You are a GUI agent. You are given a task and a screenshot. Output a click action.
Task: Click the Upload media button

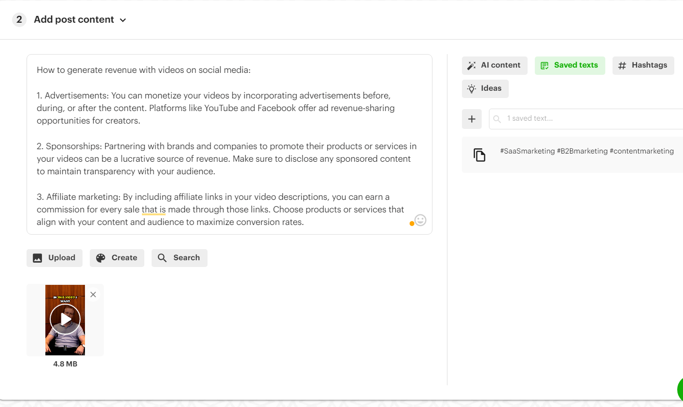[55, 258]
